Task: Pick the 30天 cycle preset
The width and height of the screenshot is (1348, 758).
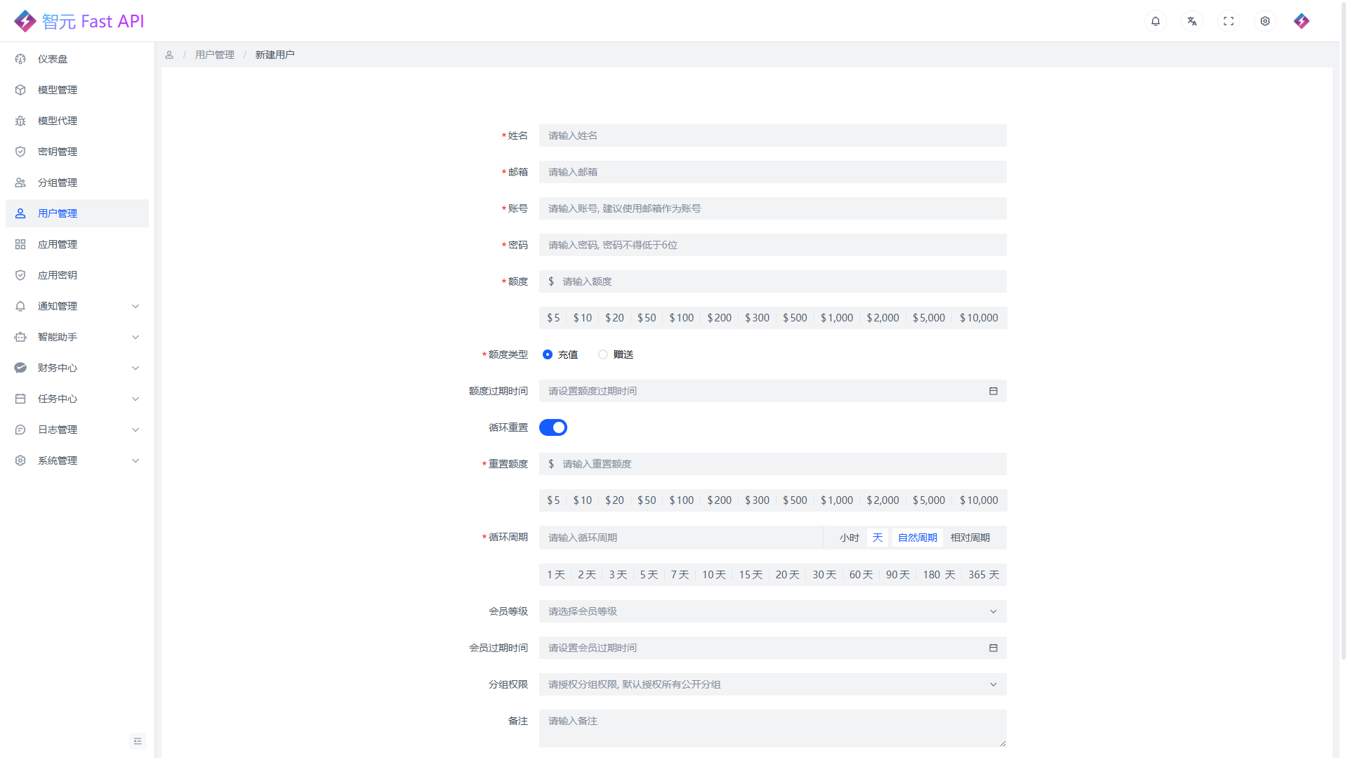Action: [824, 575]
